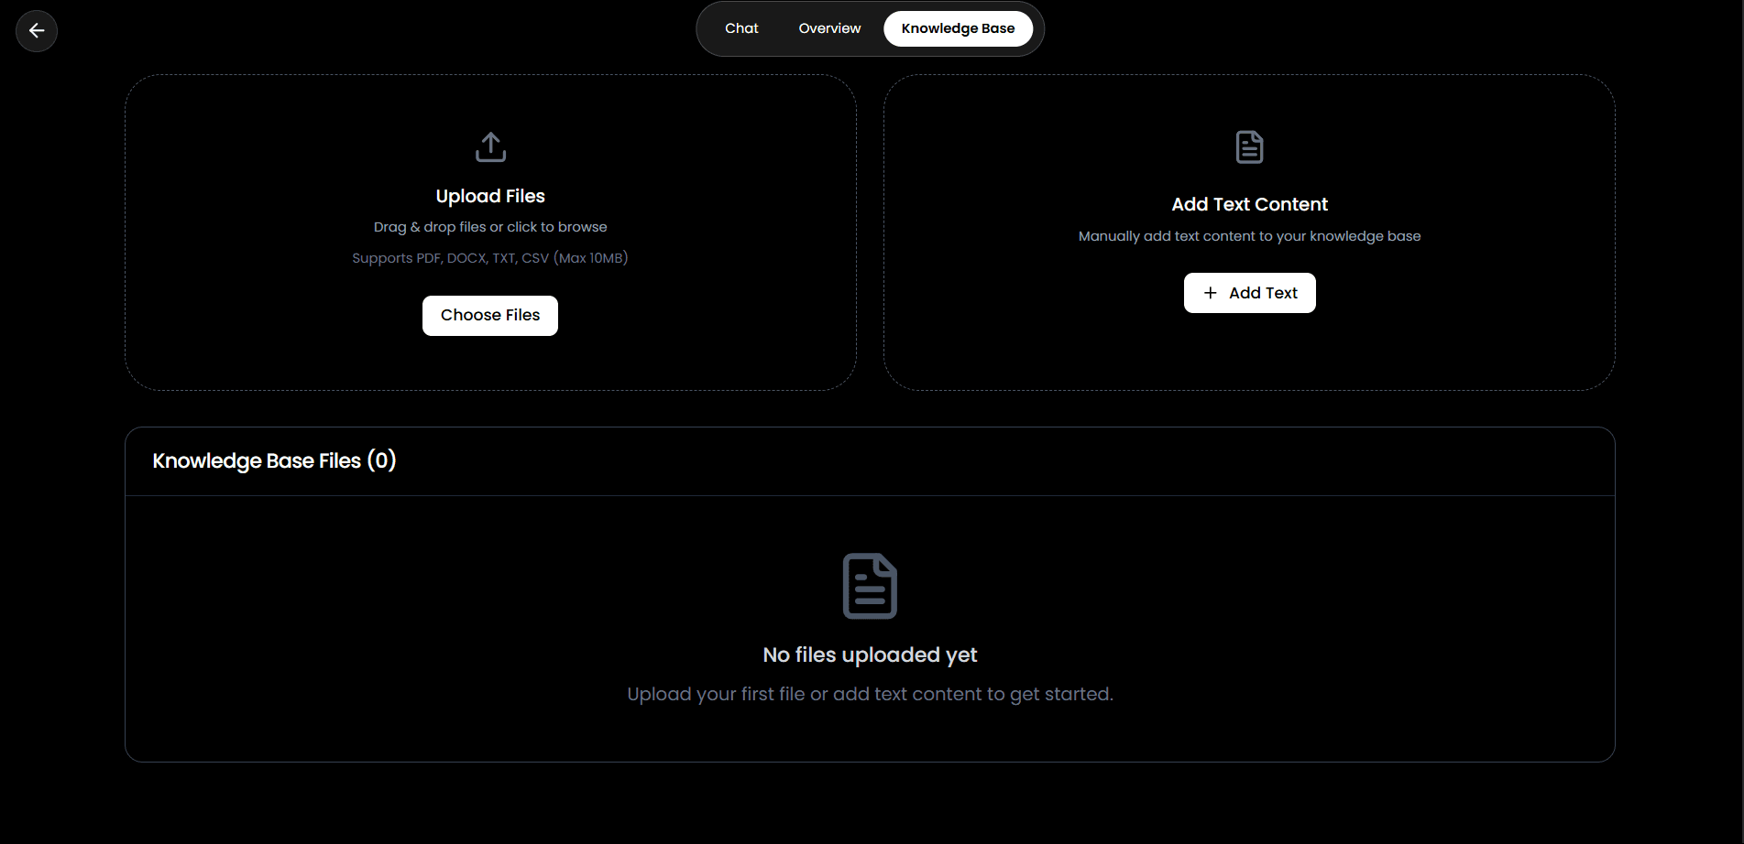Switch to the Overview tab
The image size is (1744, 844).
click(828, 28)
